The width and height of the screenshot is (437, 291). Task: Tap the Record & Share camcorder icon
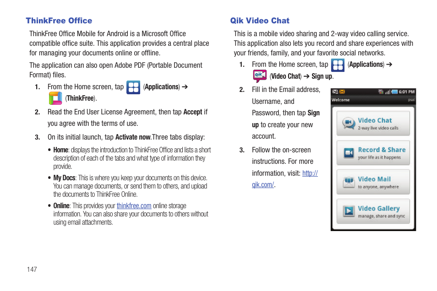pos(349,153)
